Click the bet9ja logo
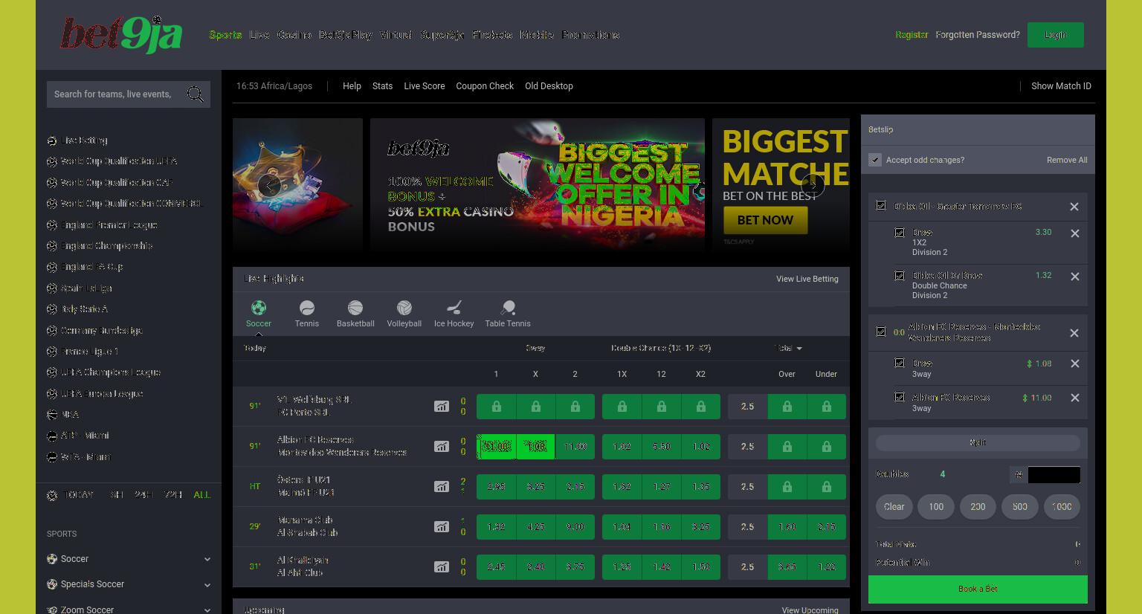Screen dimensions: 1142x614 121,35
